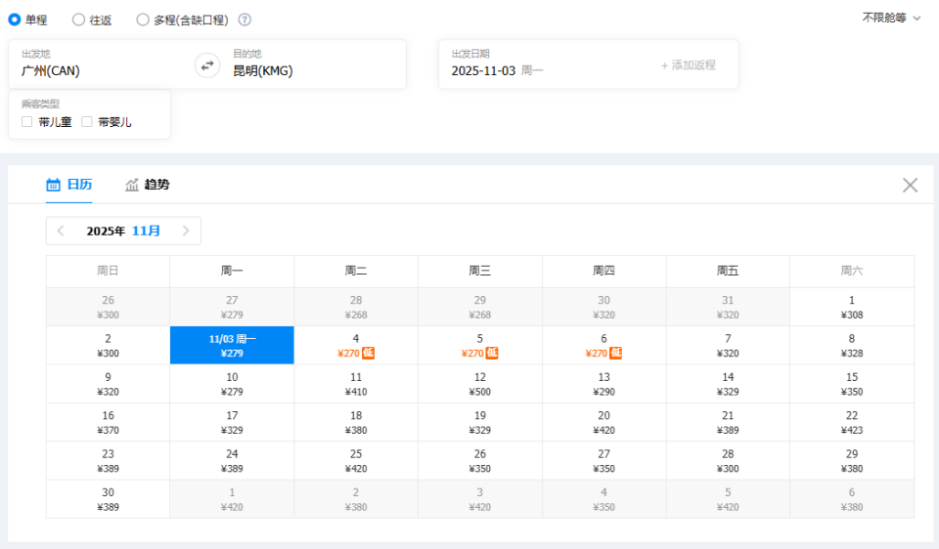939x549 pixels.
Task: Select December 6 priced ¥380
Action: coord(852,499)
